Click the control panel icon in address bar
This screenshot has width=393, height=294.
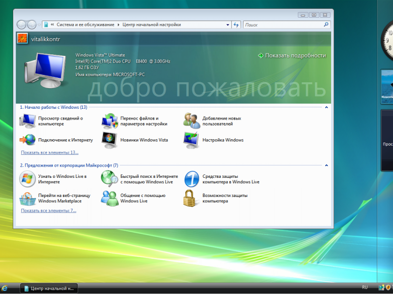(46, 24)
